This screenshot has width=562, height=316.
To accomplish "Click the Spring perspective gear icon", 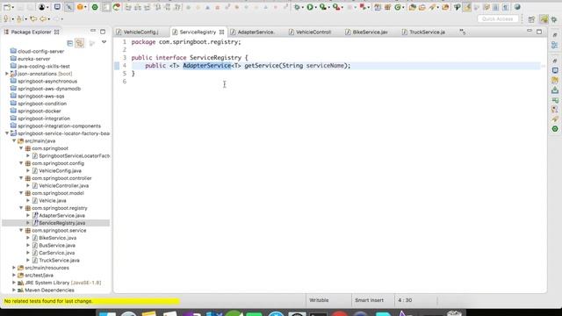I will pos(554,19).
